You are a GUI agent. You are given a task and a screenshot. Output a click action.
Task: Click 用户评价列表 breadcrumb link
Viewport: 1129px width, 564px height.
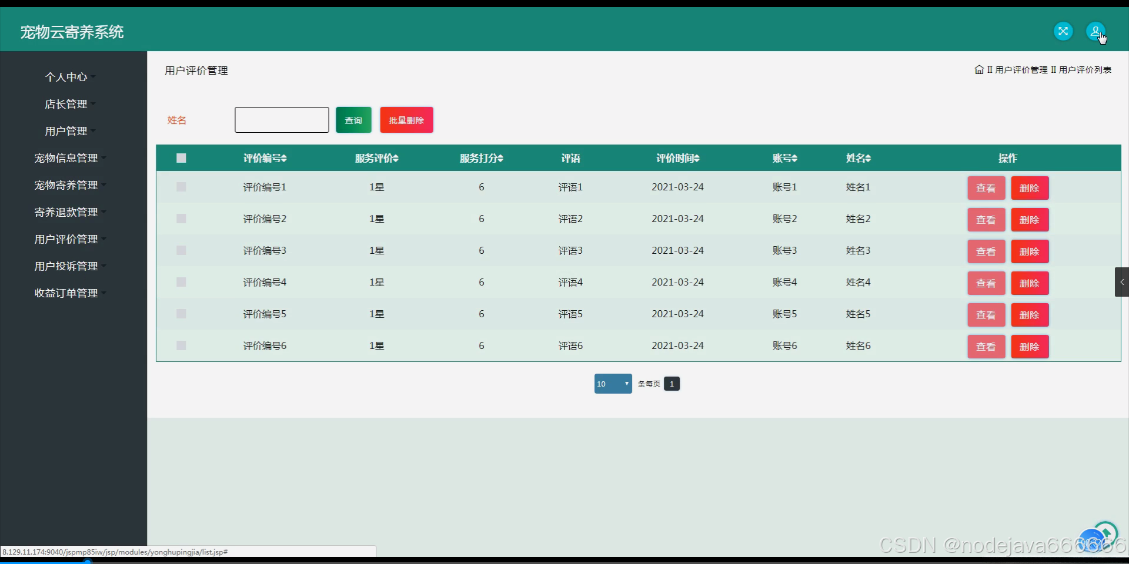pyautogui.click(x=1085, y=70)
